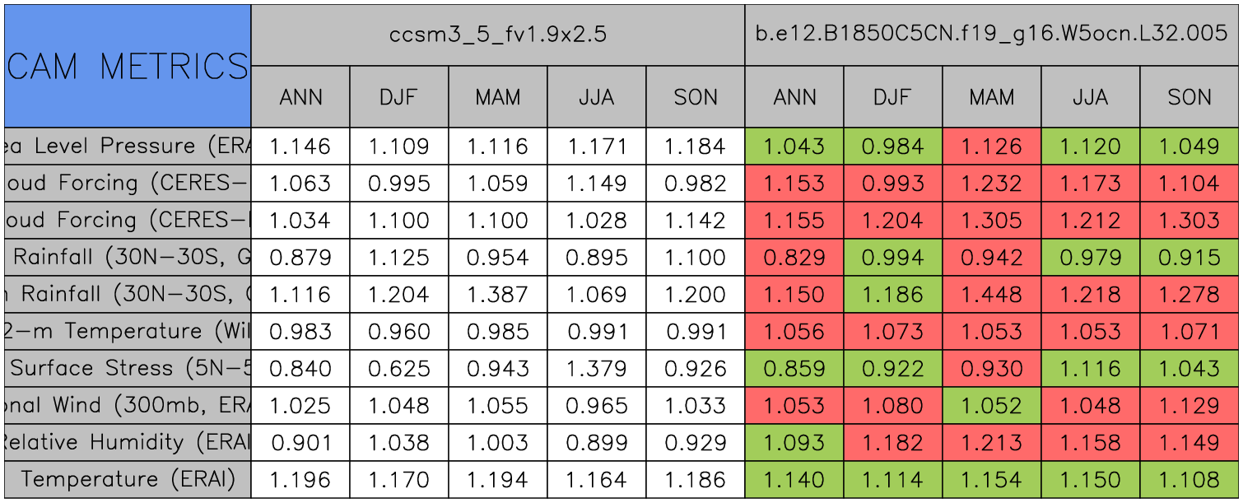Viewport: 1243px width, 503px height.
Task: Select the Surface Stress row label
Action: (127, 368)
